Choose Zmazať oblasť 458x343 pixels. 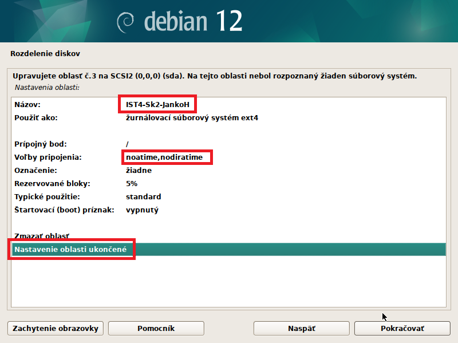pyautogui.click(x=42, y=236)
